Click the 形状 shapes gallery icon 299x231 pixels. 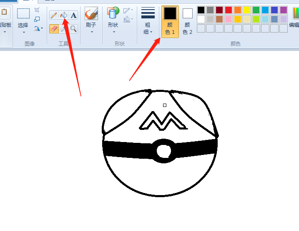[113, 13]
